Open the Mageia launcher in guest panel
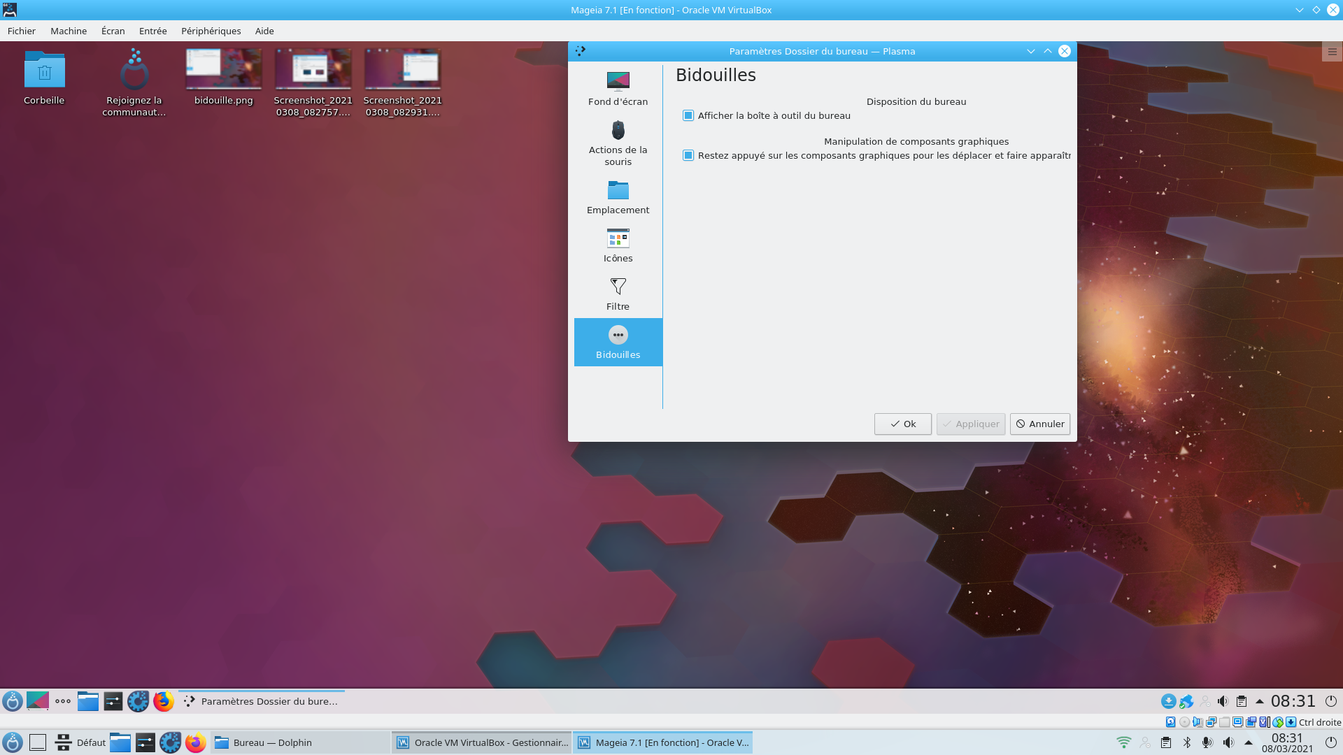1343x755 pixels. click(x=13, y=701)
